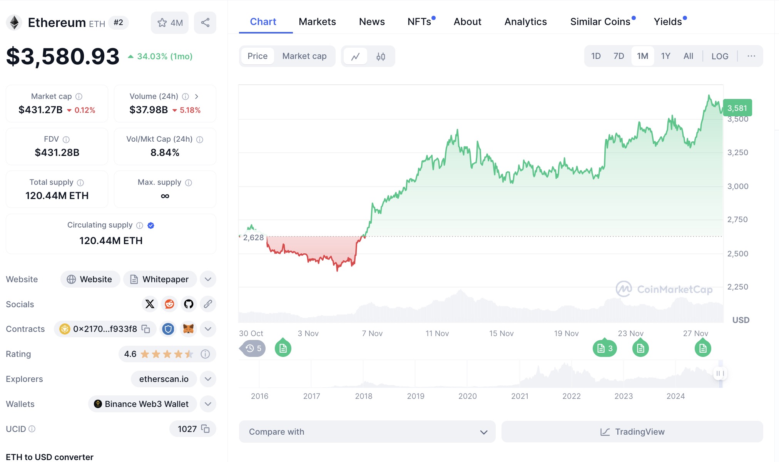Switch to the About tab

click(x=467, y=22)
